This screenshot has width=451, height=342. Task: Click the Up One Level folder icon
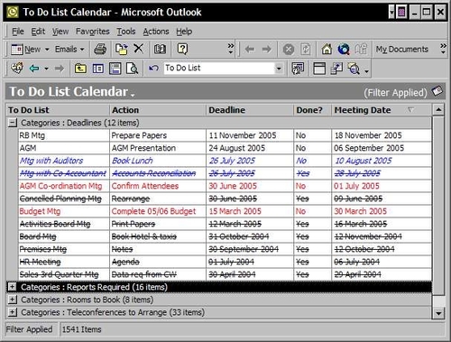coord(80,69)
